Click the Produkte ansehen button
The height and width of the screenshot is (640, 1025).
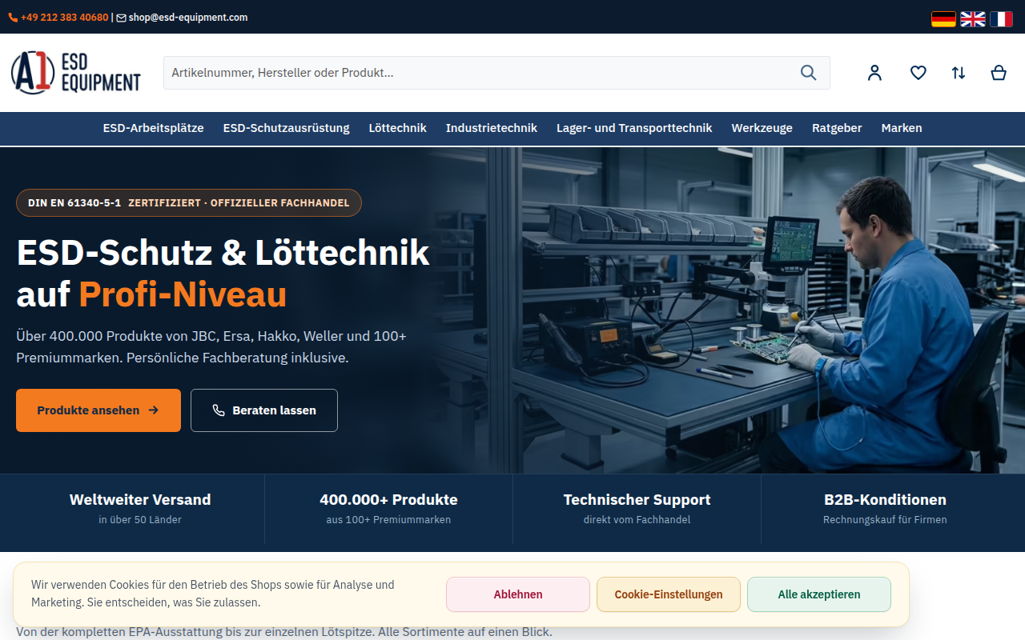98,410
